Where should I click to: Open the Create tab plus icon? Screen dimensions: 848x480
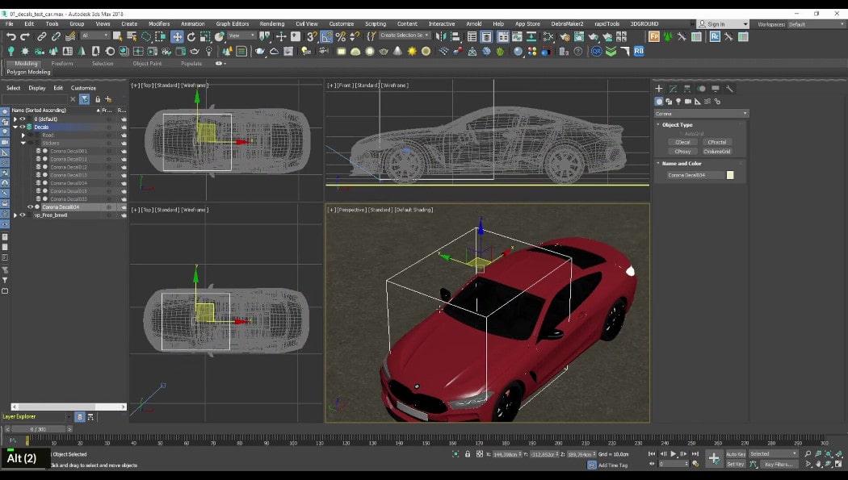659,89
